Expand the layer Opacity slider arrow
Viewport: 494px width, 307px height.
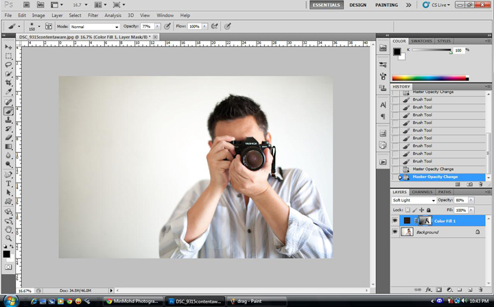(x=471, y=200)
